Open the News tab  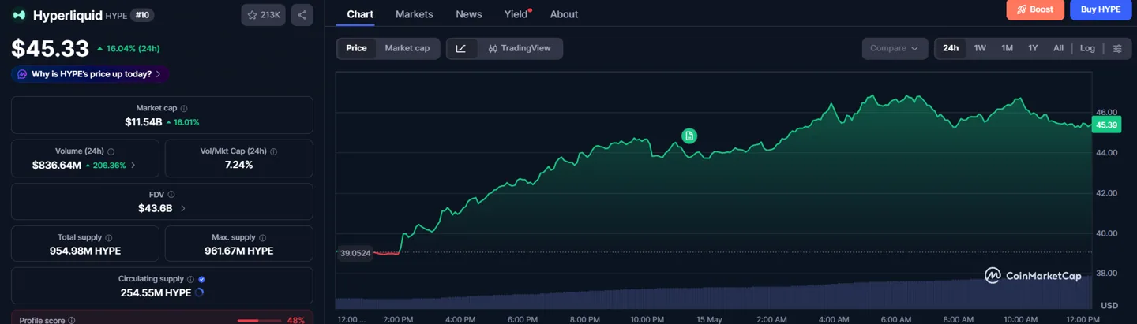tap(469, 14)
